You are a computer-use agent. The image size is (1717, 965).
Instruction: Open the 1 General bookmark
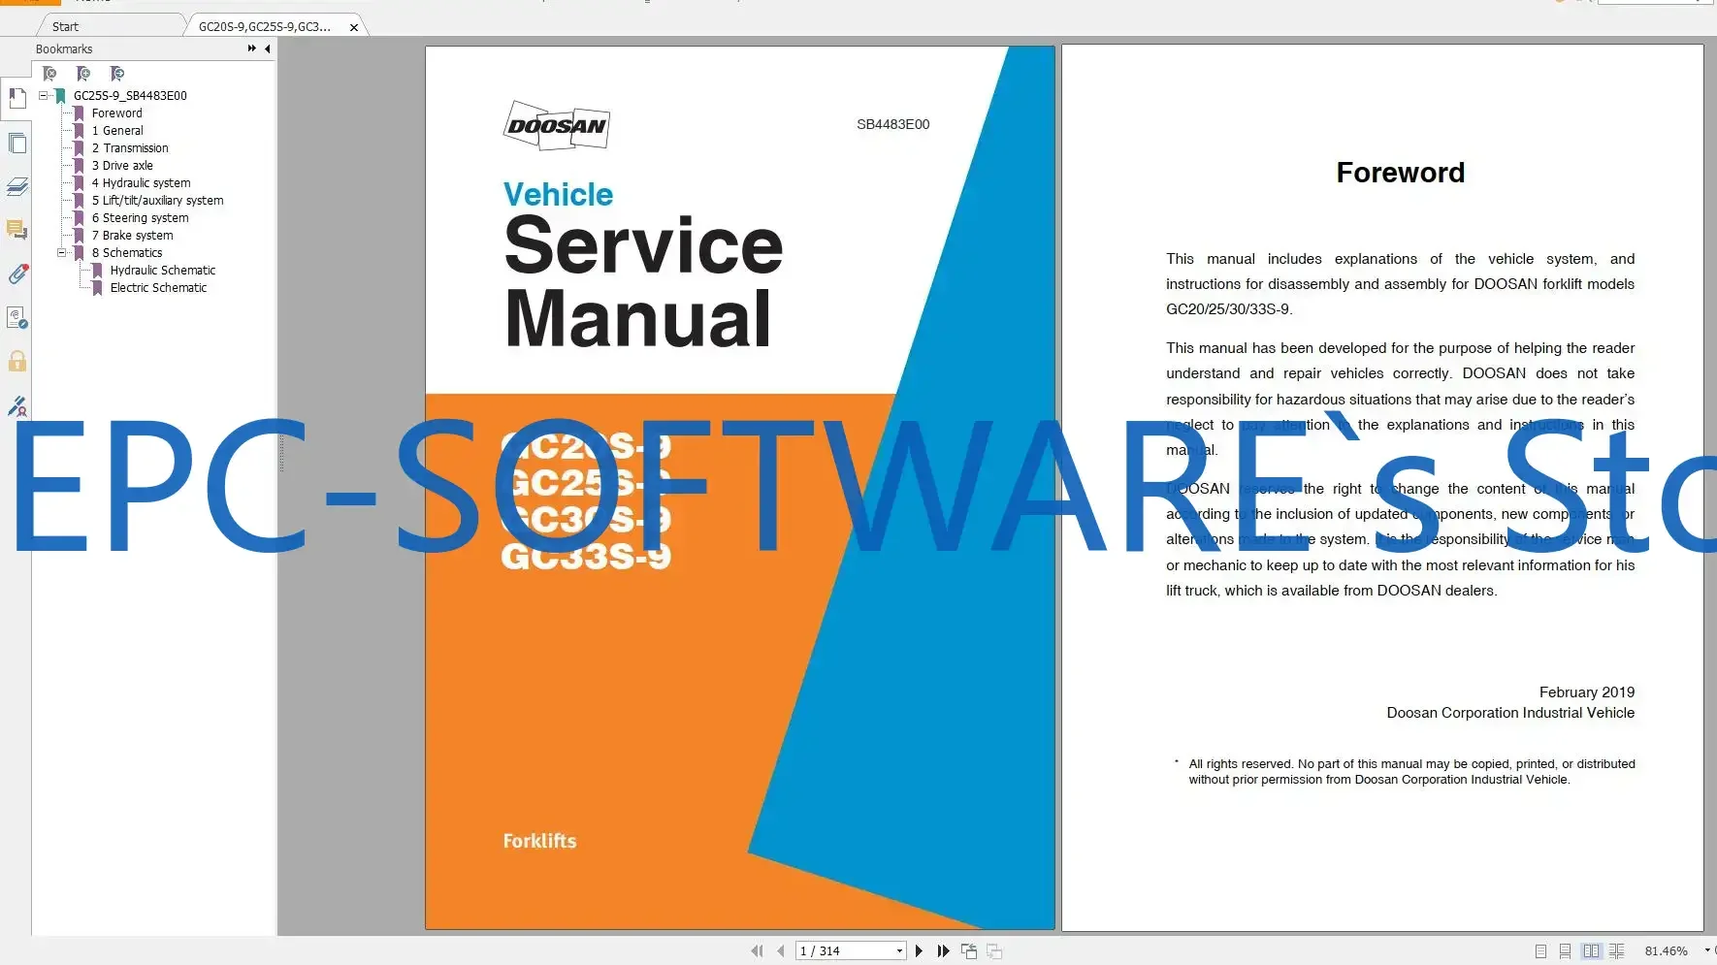point(117,131)
